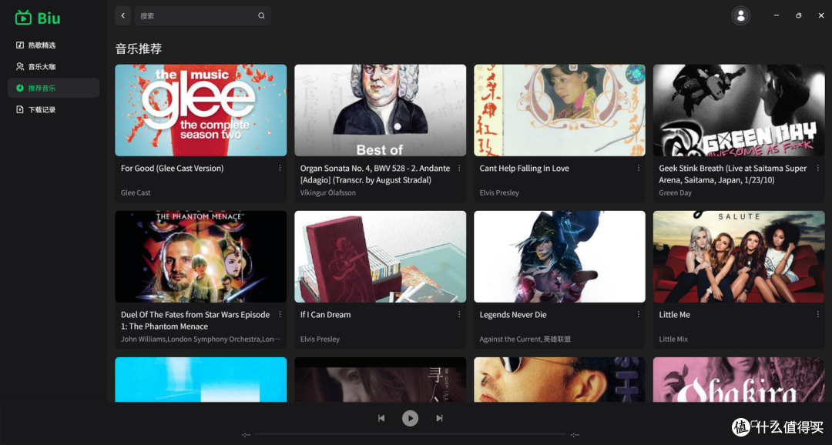Open more options for Geek Stink Breath
The width and height of the screenshot is (832, 445).
pyautogui.click(x=817, y=168)
